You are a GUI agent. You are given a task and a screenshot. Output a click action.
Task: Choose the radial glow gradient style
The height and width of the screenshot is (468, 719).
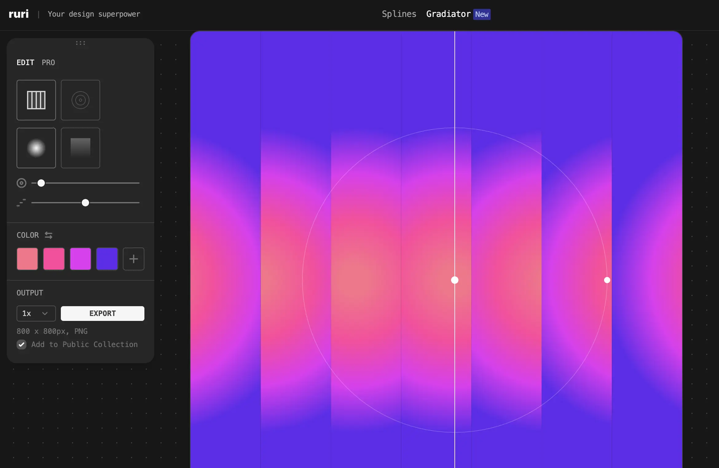click(36, 148)
